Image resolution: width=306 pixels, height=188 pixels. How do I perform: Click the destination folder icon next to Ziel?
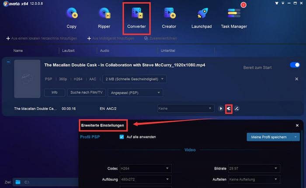(x=18, y=182)
